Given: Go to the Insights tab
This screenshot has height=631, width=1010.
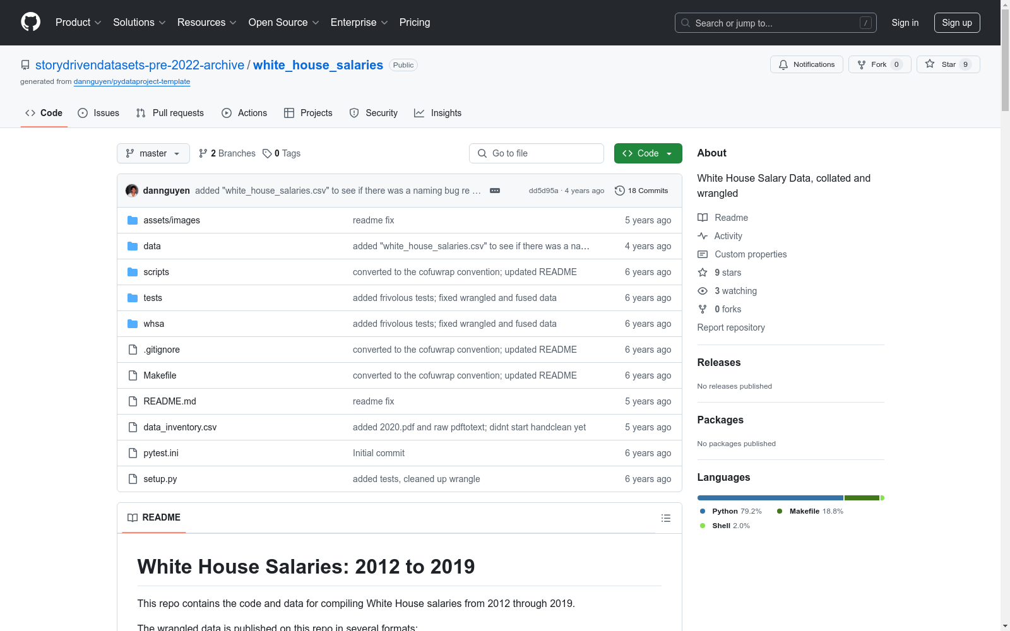Looking at the screenshot, I should (438, 113).
